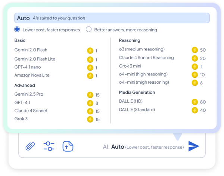Pick Claude 4 Sonnet Reasoning model
The image size is (224, 176).
tap(146, 58)
